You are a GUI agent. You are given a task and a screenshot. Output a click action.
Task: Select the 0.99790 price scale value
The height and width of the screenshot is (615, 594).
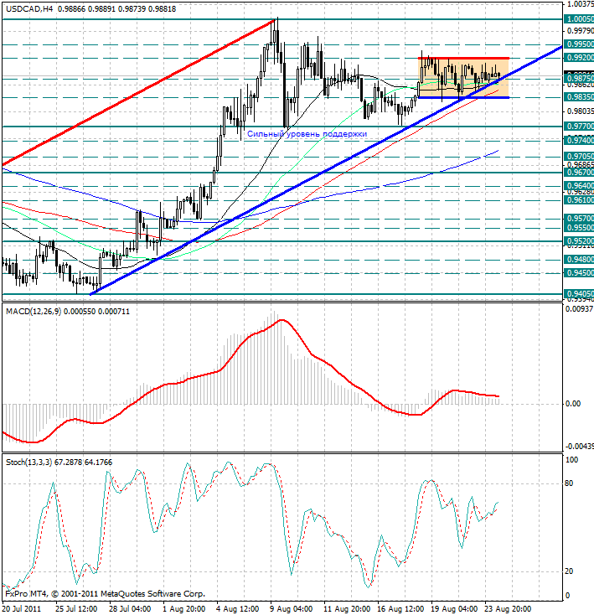pos(581,31)
